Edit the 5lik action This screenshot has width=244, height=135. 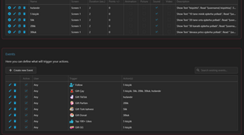pos(14,20)
